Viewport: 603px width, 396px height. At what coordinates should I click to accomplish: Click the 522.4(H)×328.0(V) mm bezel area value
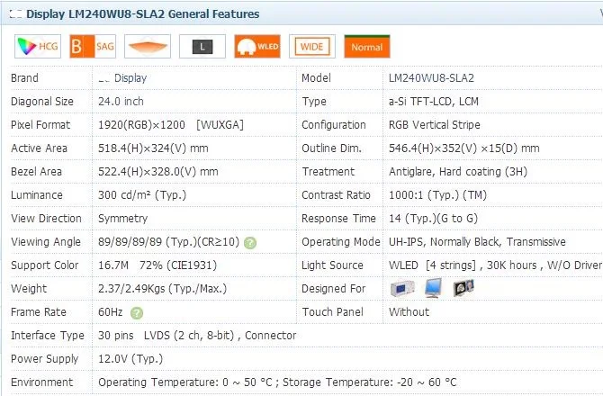pos(158,172)
